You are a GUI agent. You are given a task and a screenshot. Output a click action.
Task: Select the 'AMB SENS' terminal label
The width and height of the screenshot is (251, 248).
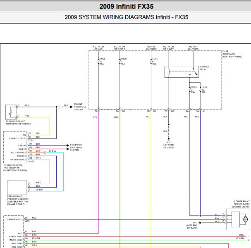click(x=17, y=243)
